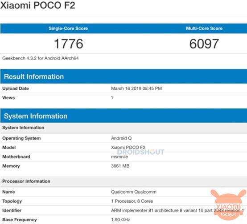Click the 'Single-Core Score' header

(68, 28)
